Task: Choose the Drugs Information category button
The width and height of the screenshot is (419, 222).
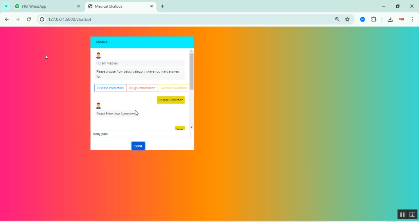Action: [x=142, y=88]
